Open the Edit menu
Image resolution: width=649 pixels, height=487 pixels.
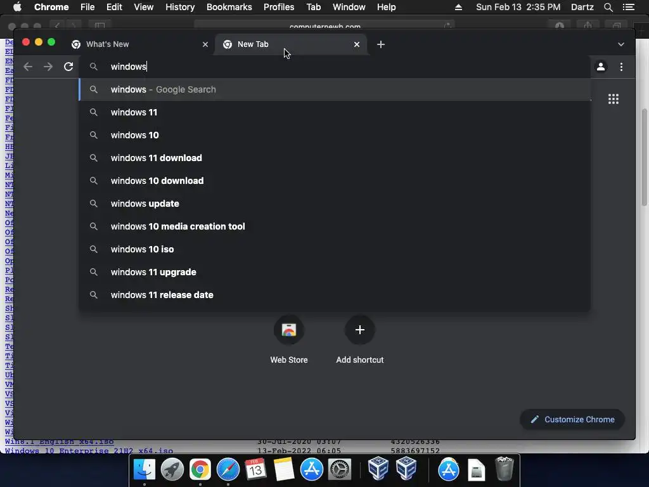[x=114, y=7]
